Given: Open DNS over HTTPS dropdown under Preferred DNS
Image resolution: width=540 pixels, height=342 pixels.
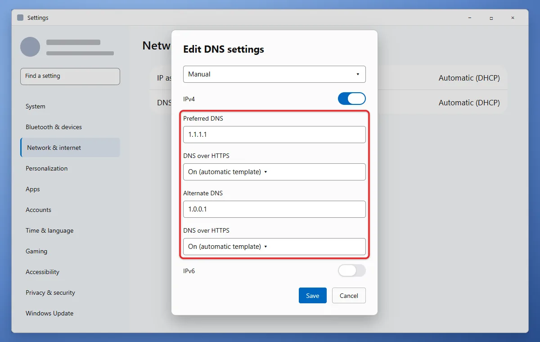Looking at the screenshot, I should [274, 172].
